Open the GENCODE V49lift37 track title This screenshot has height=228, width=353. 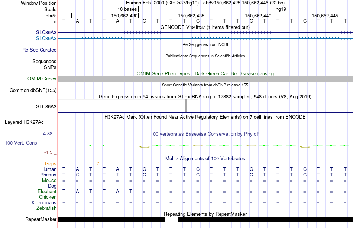click(205, 27)
